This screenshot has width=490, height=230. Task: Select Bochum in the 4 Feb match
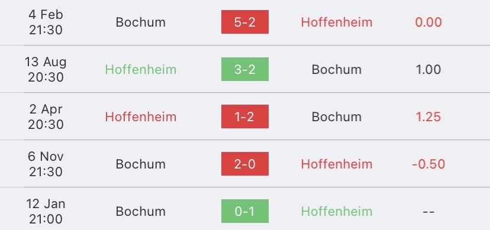141,22
